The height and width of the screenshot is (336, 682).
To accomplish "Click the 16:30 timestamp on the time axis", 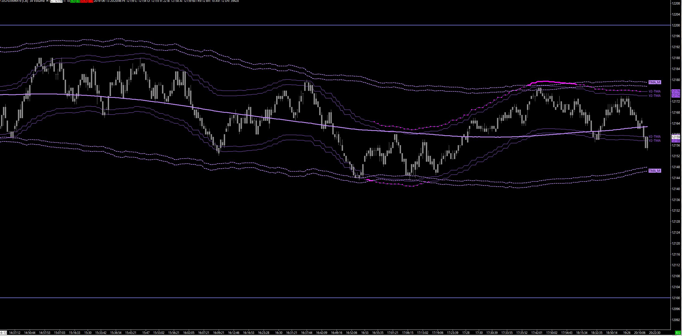I will click(x=279, y=333).
